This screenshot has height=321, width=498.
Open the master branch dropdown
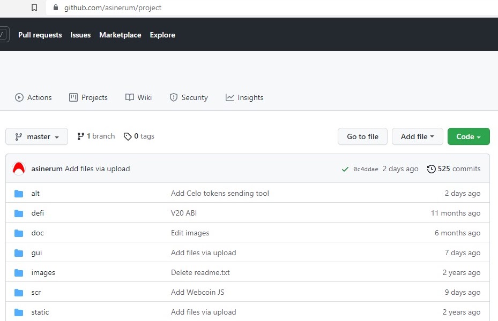point(36,136)
